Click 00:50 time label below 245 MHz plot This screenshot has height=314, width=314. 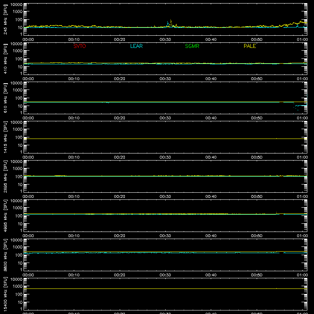click(x=257, y=40)
